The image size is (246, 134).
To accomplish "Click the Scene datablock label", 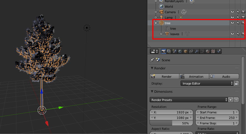I will (166, 60).
